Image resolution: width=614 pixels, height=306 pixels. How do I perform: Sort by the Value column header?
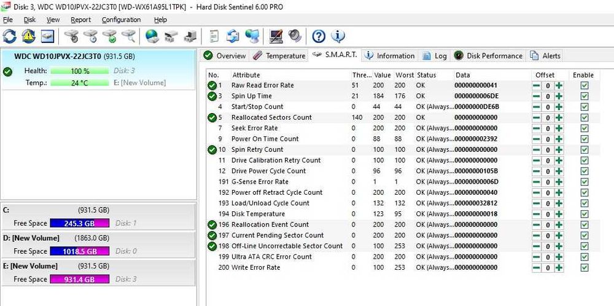pyautogui.click(x=383, y=75)
